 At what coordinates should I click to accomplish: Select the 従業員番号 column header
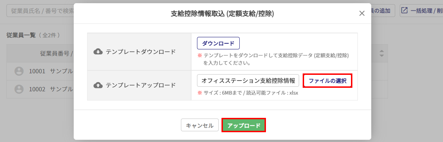tap(56, 54)
